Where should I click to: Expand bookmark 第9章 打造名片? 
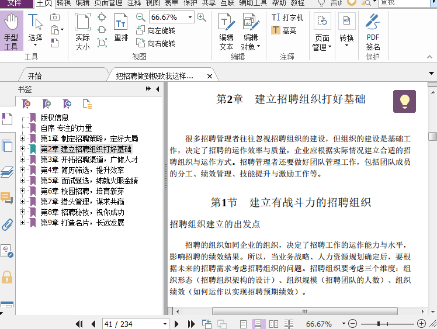(22, 222)
